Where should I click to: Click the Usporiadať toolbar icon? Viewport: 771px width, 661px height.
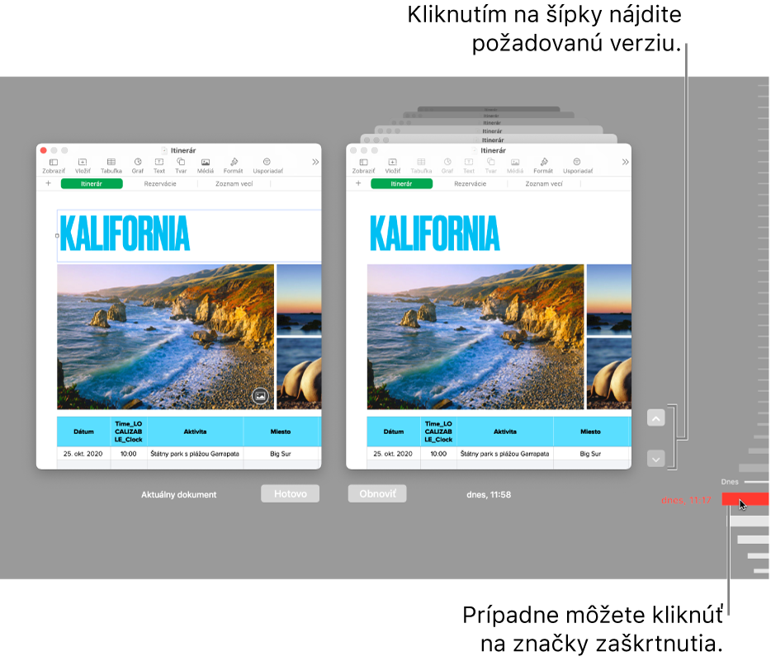coord(267,163)
